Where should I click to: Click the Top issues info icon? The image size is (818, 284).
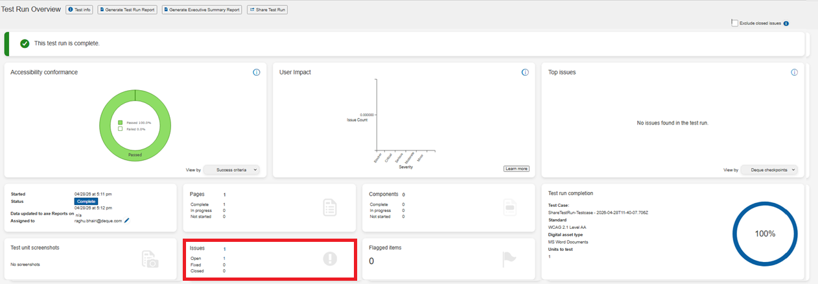[794, 72]
